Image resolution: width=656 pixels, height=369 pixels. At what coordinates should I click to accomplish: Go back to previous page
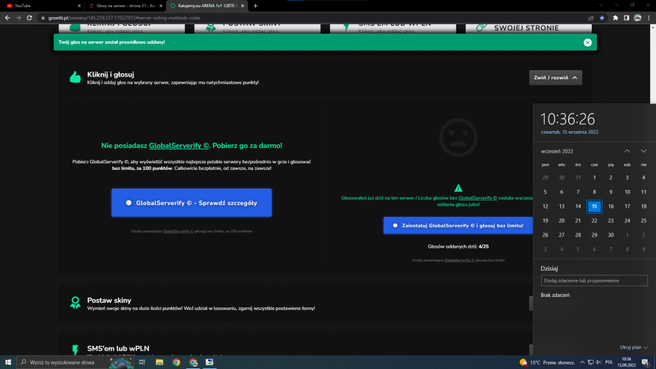tap(7, 18)
